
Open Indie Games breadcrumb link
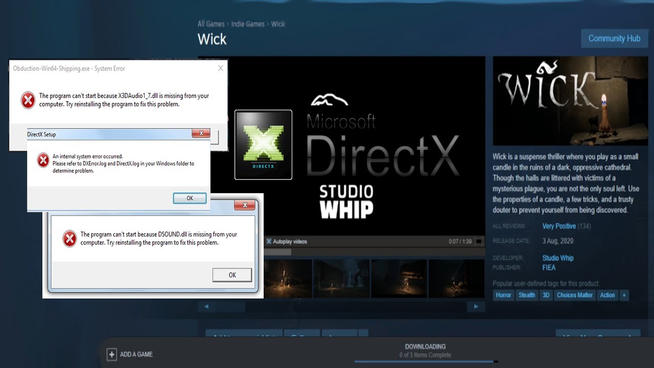[248, 24]
